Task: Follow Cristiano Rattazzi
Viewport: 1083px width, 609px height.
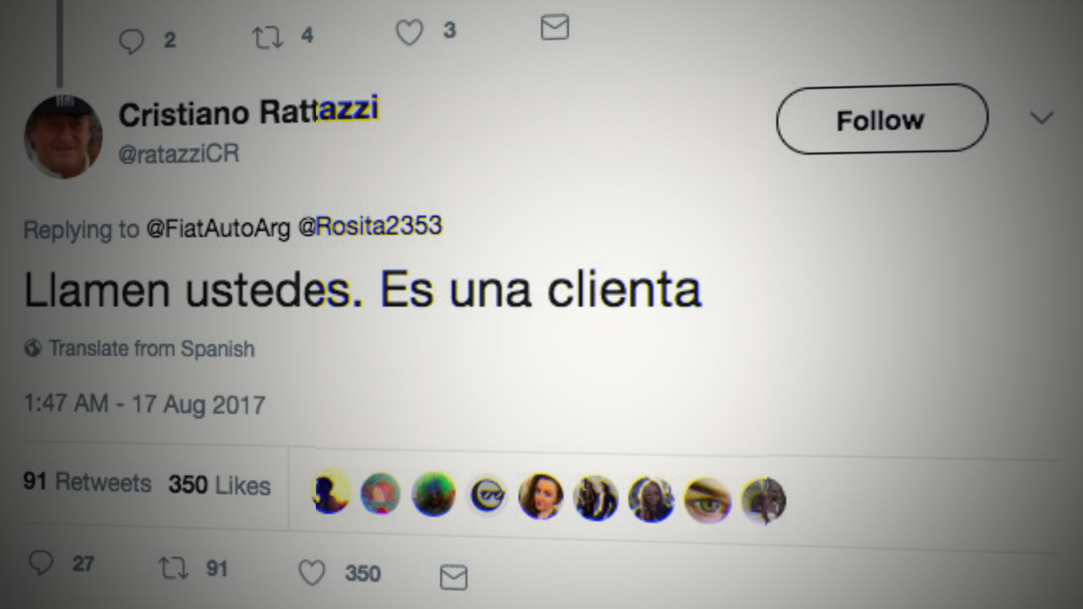Action: pyautogui.click(x=882, y=119)
